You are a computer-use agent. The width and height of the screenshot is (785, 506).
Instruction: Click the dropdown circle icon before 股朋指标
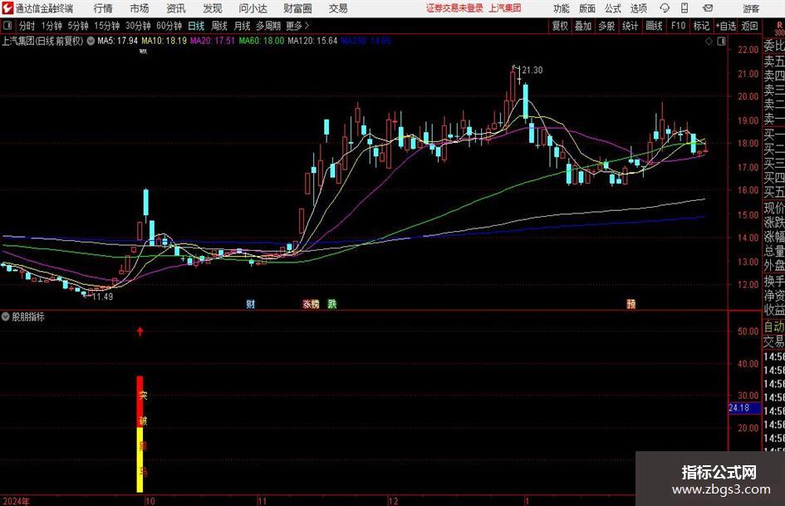[x=6, y=317]
